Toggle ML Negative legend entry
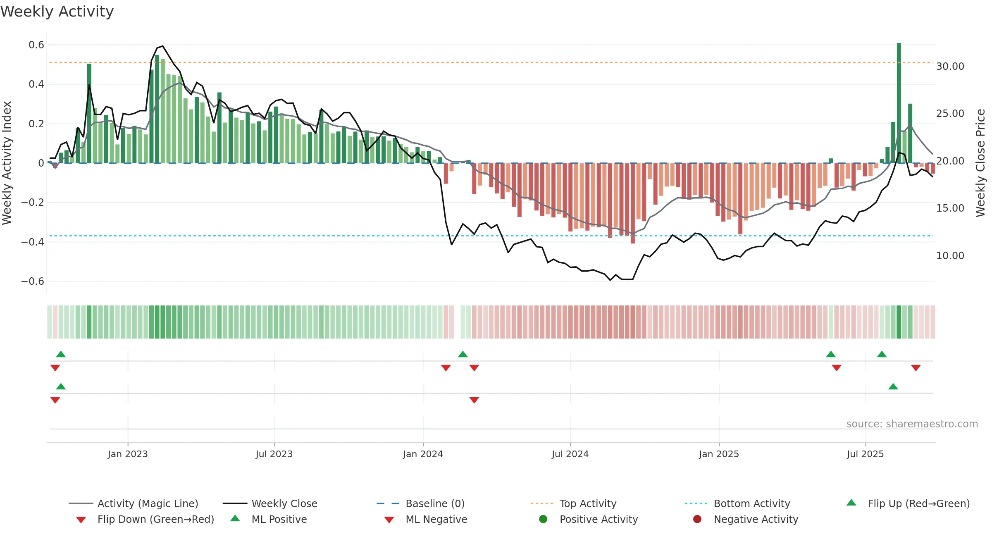Image resolution: width=992 pixels, height=558 pixels. coord(426,519)
